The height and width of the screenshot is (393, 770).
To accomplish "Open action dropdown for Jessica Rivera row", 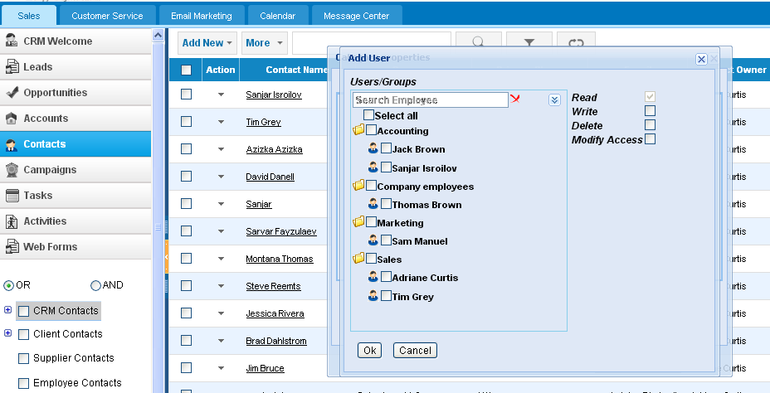I will pyautogui.click(x=221, y=313).
